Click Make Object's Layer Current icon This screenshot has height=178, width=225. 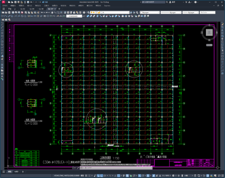pos(131,12)
